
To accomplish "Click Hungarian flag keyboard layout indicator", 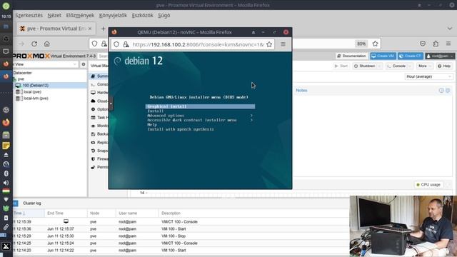I will [6, 191].
